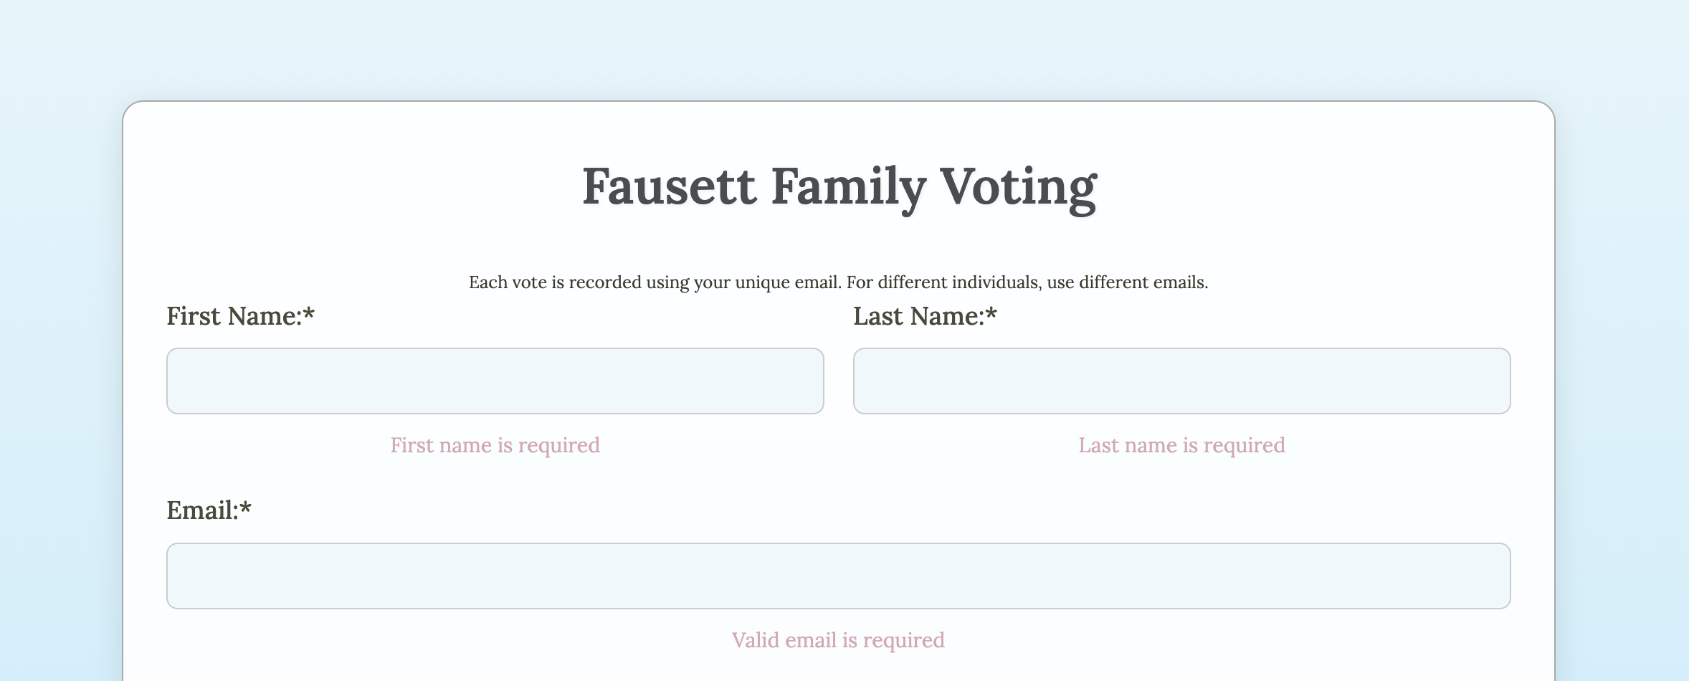This screenshot has width=1689, height=681.
Task: Click the 'First name is required' error message
Action: 495,444
